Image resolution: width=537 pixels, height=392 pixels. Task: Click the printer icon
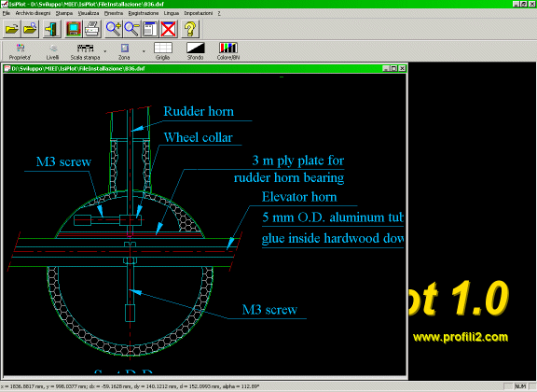click(92, 29)
